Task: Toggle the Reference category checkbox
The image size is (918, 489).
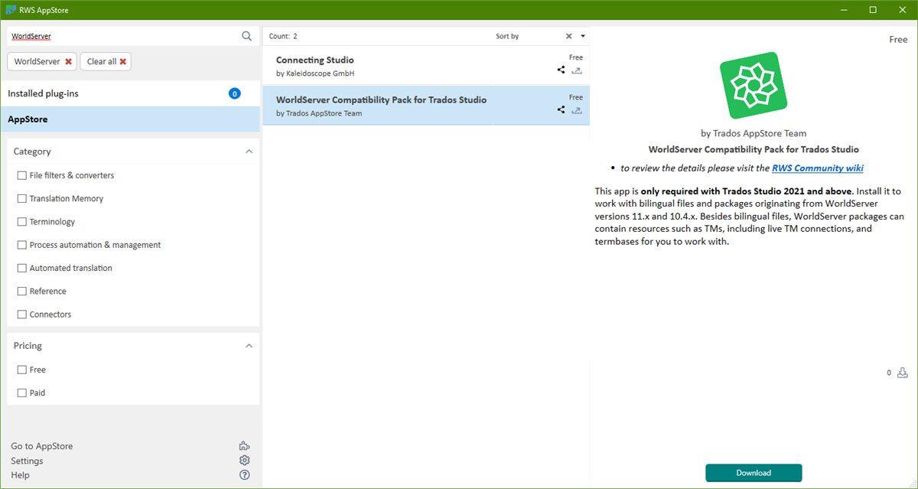Action: point(21,291)
